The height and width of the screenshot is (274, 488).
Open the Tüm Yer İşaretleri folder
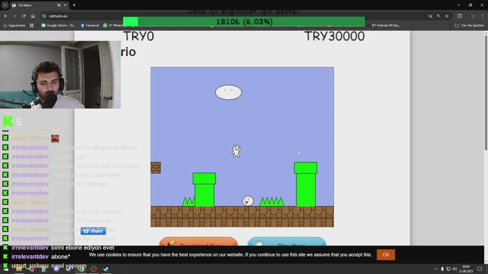469,25
